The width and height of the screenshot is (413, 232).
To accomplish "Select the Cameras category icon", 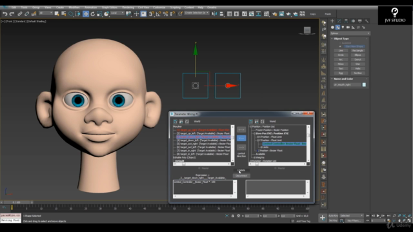I will pos(348,27).
